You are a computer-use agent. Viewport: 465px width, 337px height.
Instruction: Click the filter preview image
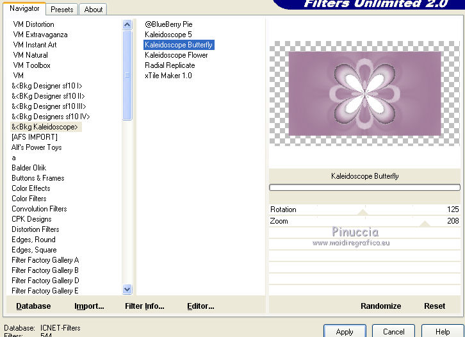coord(364,94)
